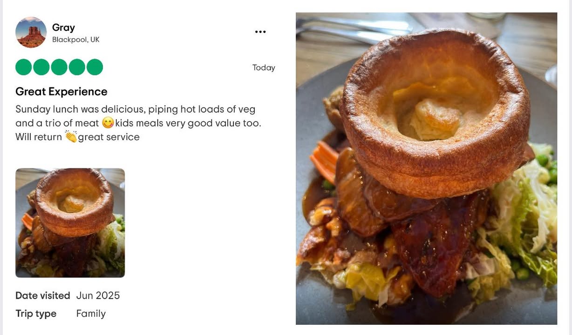
Task: Click the second green rating bubble
Action: tap(41, 67)
